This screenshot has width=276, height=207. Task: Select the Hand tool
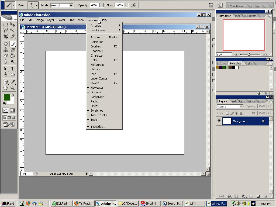click(x=6, y=88)
